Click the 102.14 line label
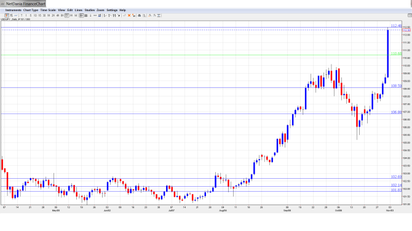The height and width of the screenshot is (231, 412). (x=396, y=185)
